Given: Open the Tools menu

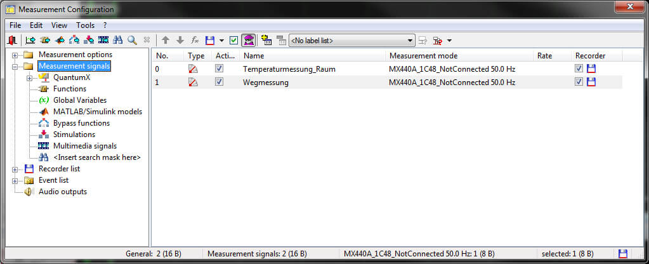Looking at the screenshot, I should coord(85,25).
